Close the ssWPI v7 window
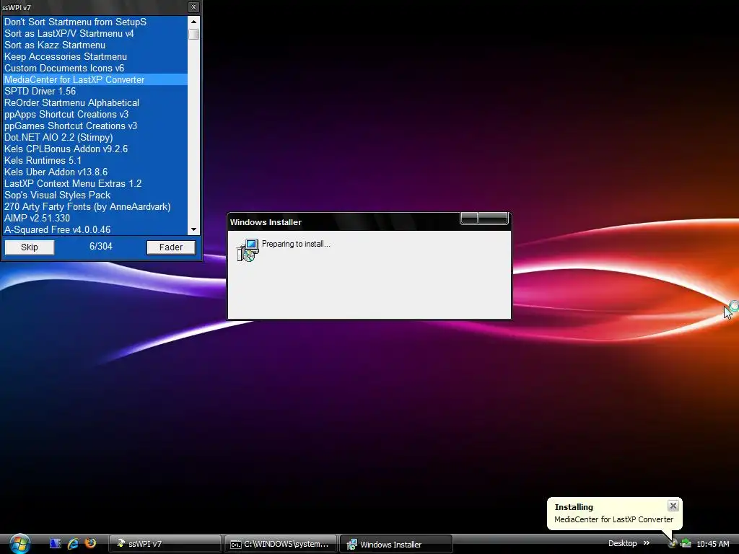Viewport: 739px width, 554px height. (193, 7)
